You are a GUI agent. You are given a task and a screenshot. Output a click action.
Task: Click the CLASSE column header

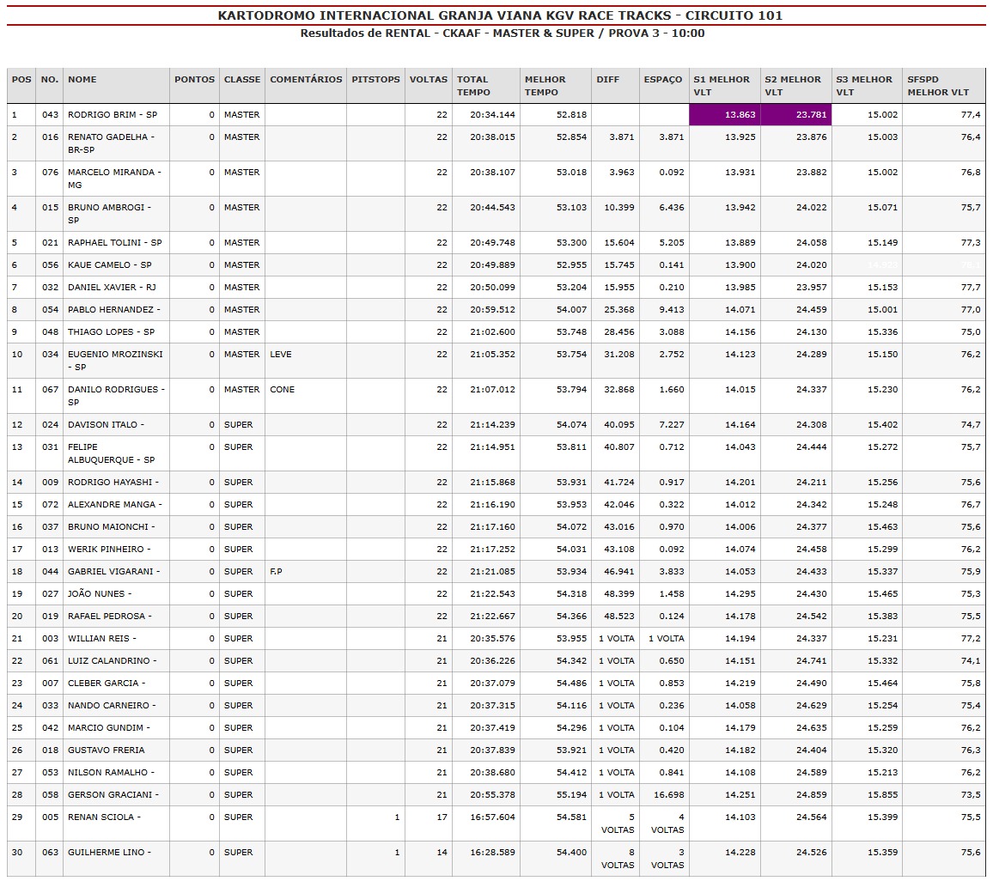242,80
